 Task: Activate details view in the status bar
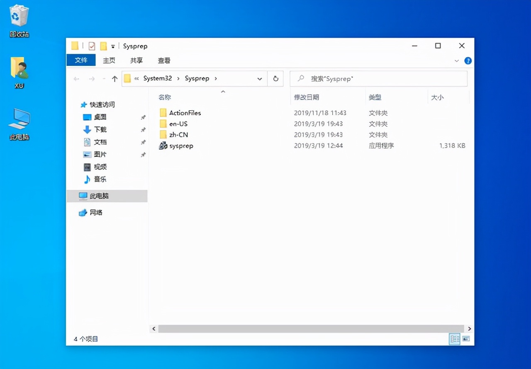point(455,339)
